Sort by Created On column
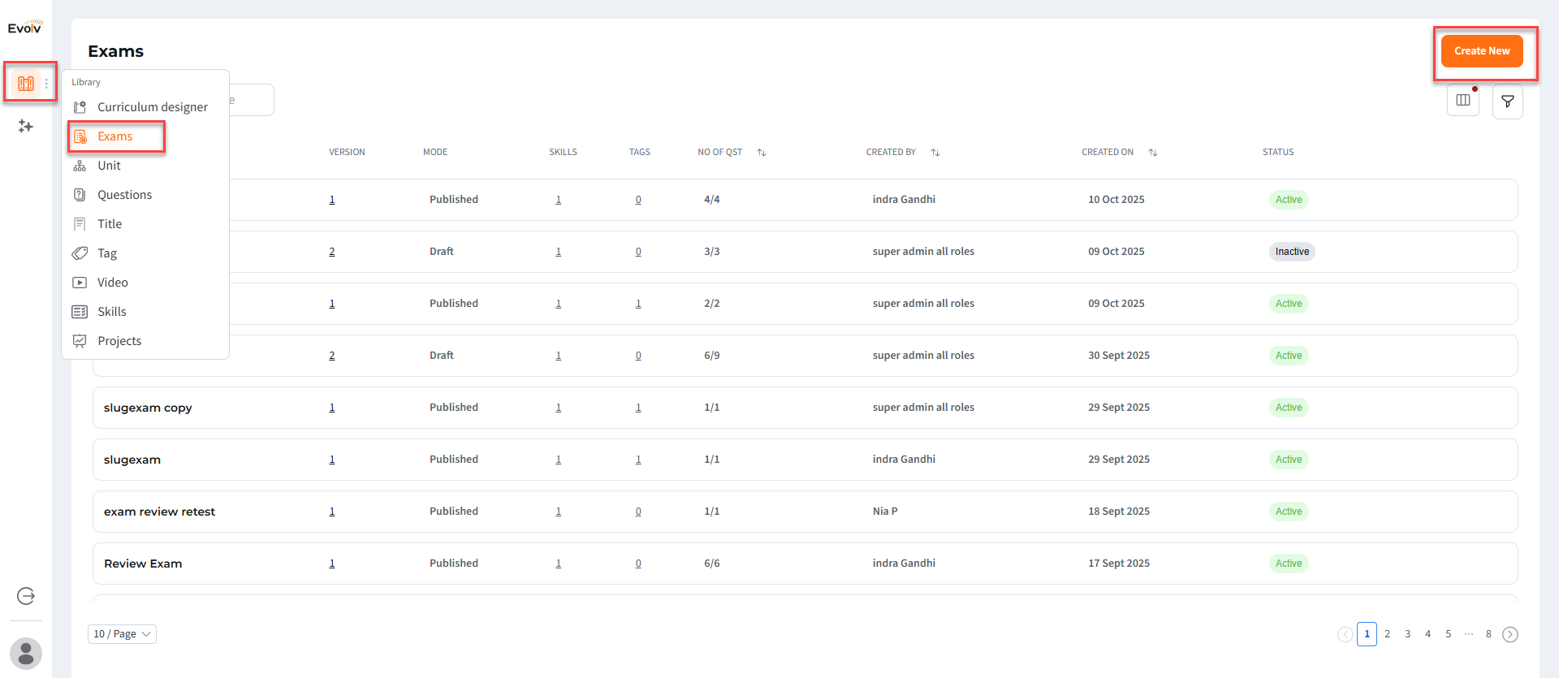Image resolution: width=1559 pixels, height=678 pixels. point(1153,153)
